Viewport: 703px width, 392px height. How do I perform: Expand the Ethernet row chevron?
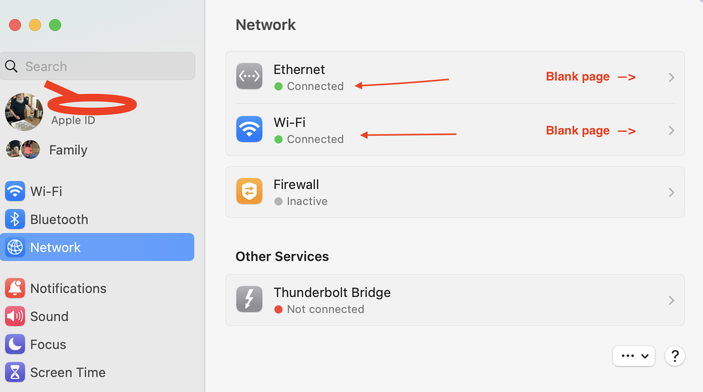pos(671,77)
